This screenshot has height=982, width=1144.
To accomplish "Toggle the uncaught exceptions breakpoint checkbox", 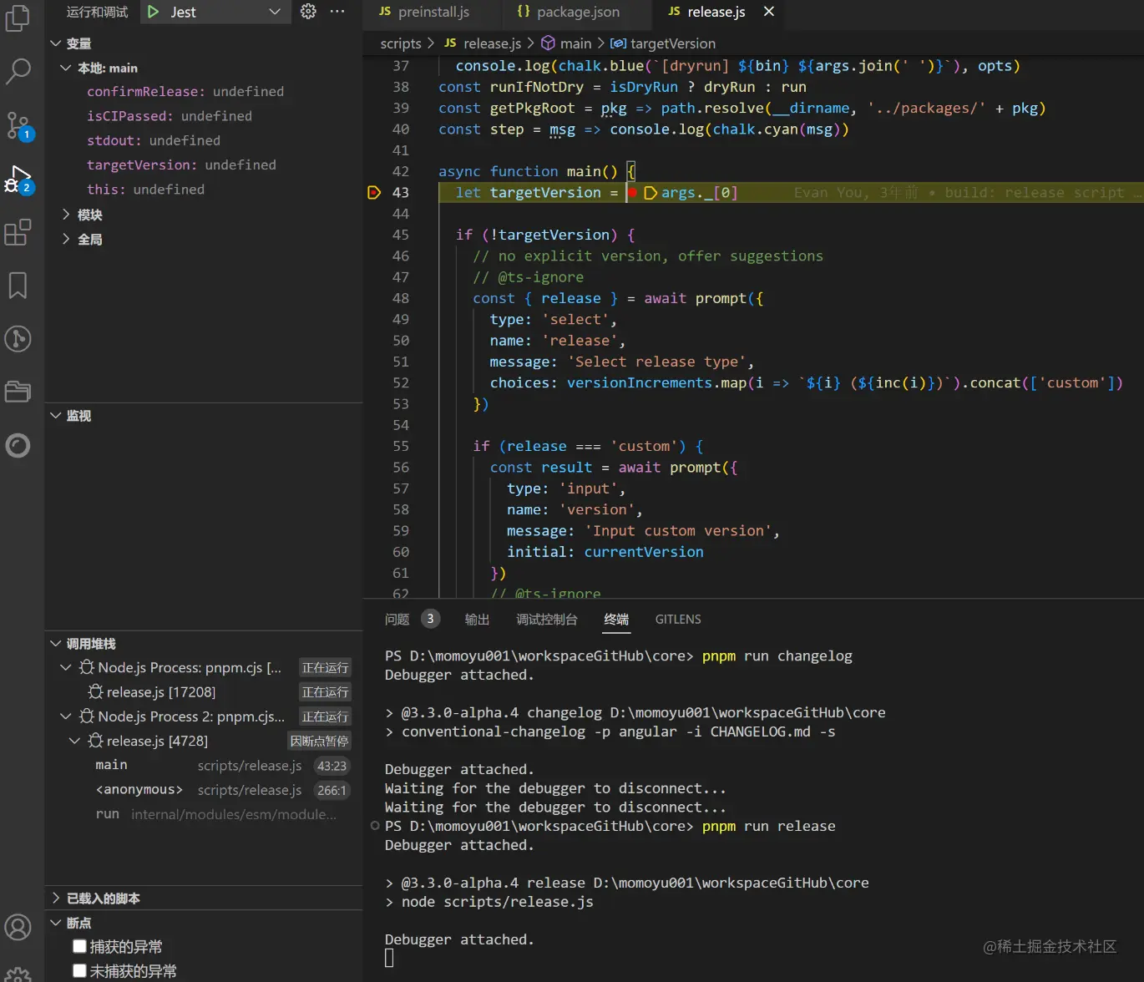I will pyautogui.click(x=79, y=970).
